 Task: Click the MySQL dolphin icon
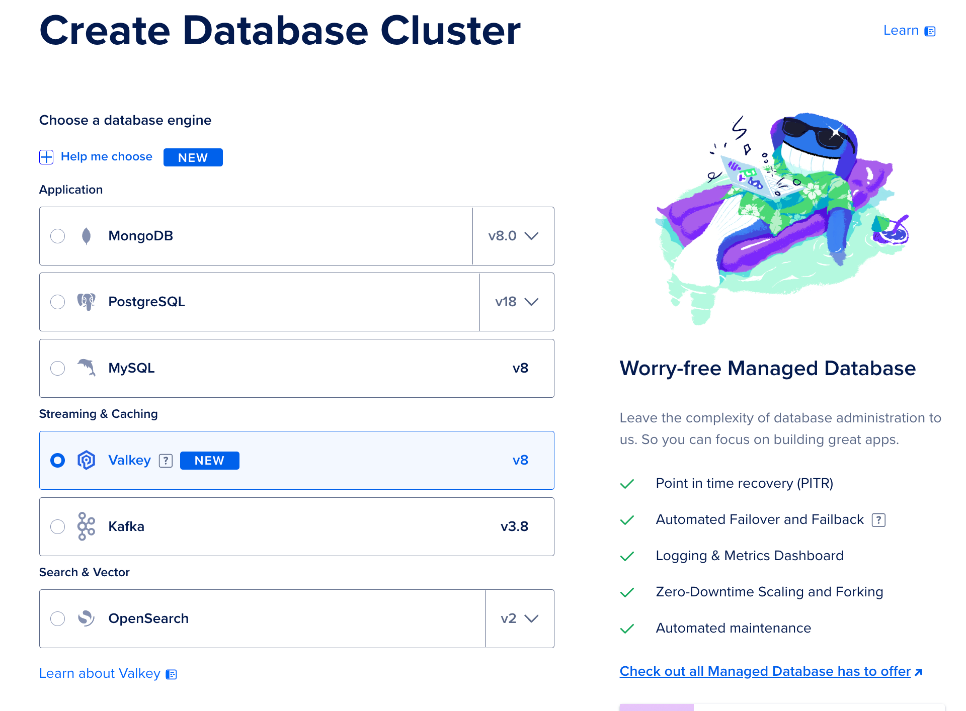point(87,368)
